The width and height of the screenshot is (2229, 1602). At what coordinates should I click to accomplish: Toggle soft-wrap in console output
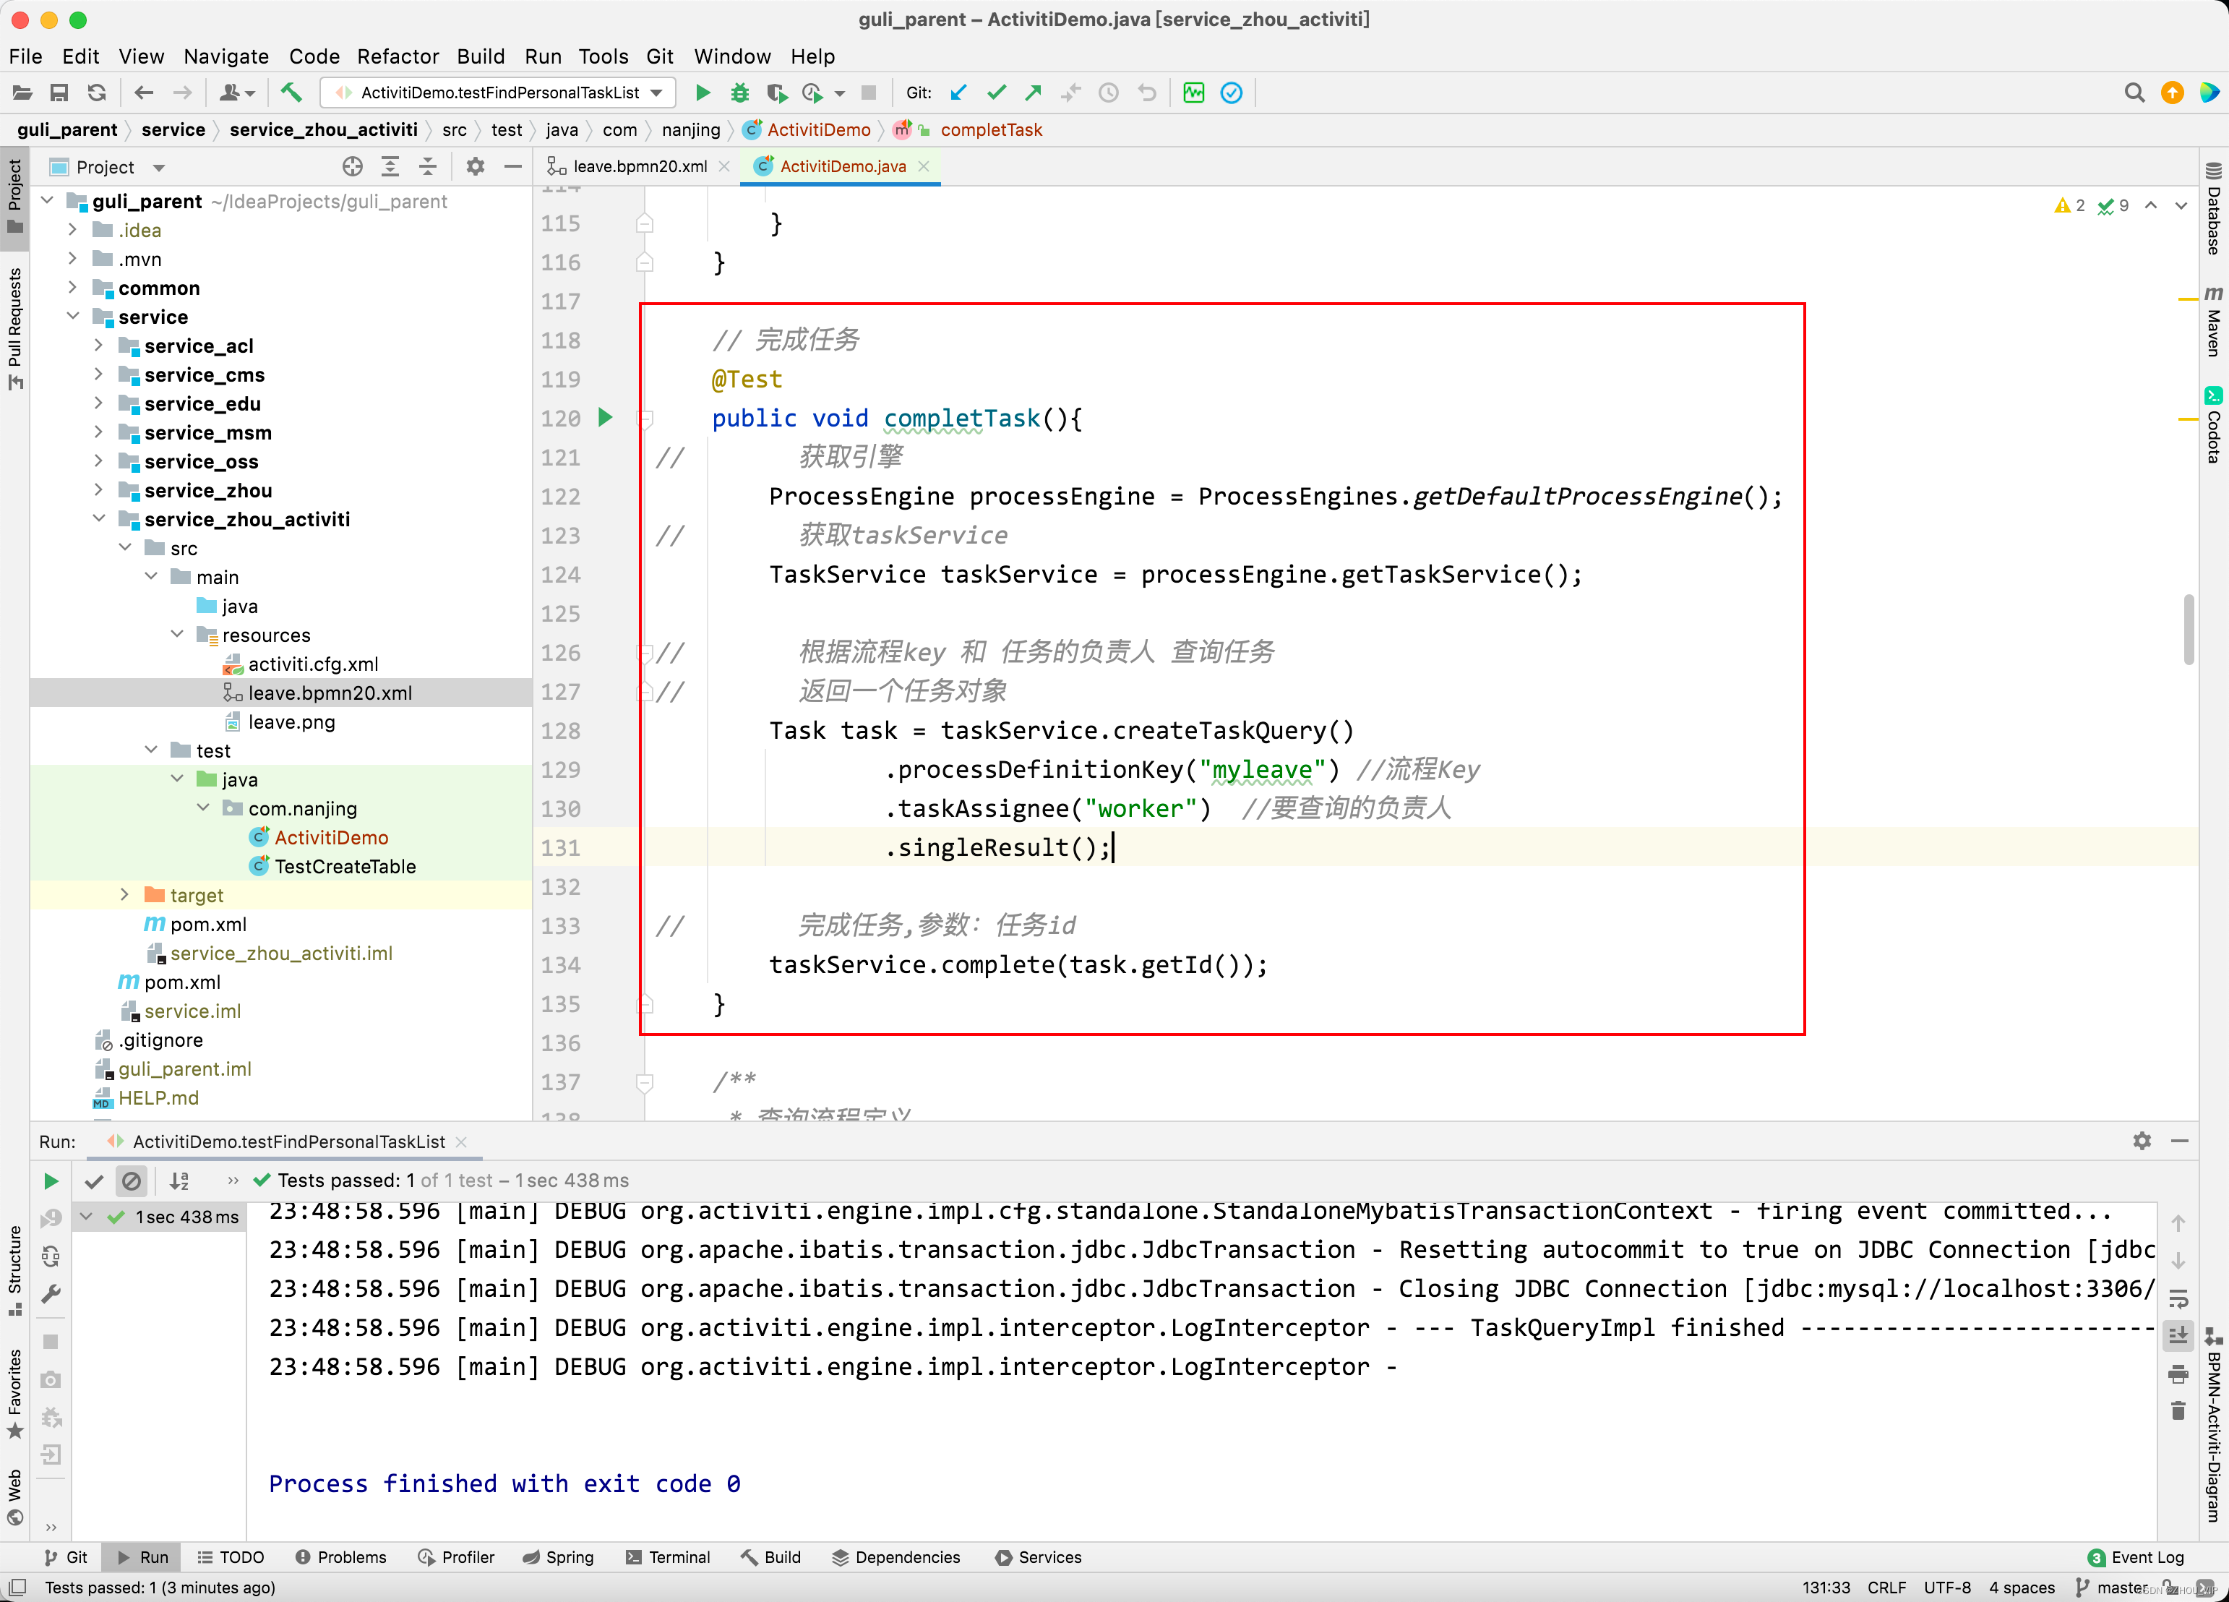pos(2178,1298)
